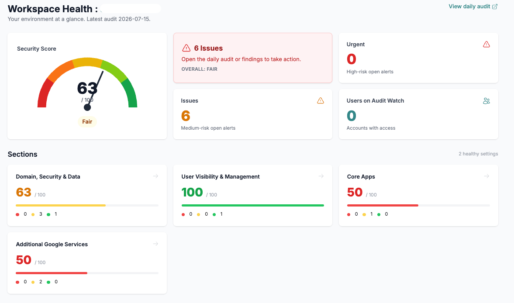The height and width of the screenshot is (303, 514).
Task: Click the Urgent card's red 0 count
Action: pos(352,59)
